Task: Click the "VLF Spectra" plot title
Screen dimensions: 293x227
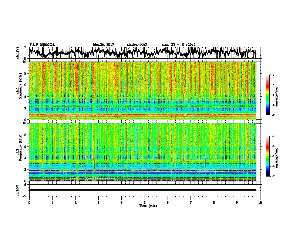Action: coord(42,45)
